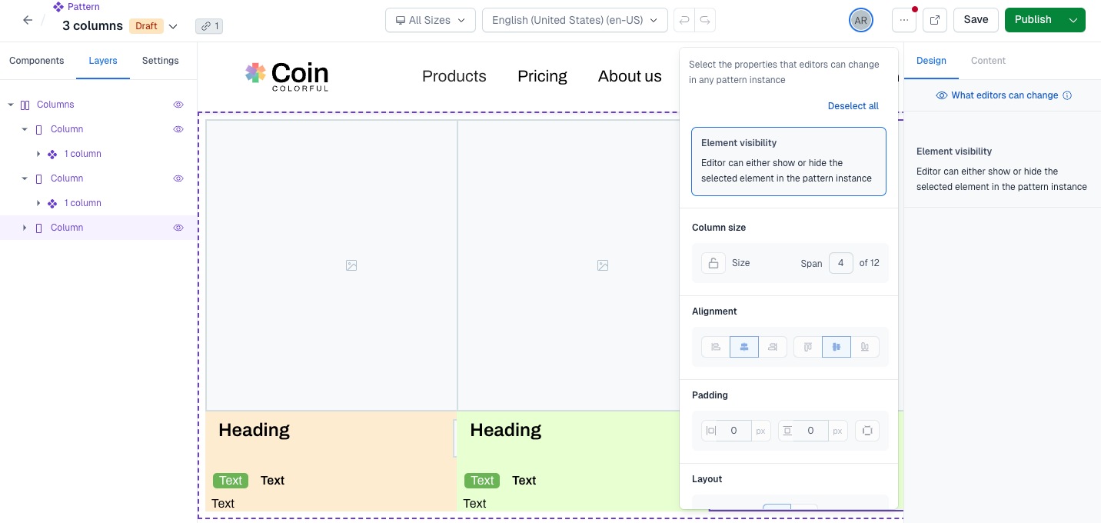Click the Deselect all link
This screenshot has height=523, width=1101.
tap(853, 106)
